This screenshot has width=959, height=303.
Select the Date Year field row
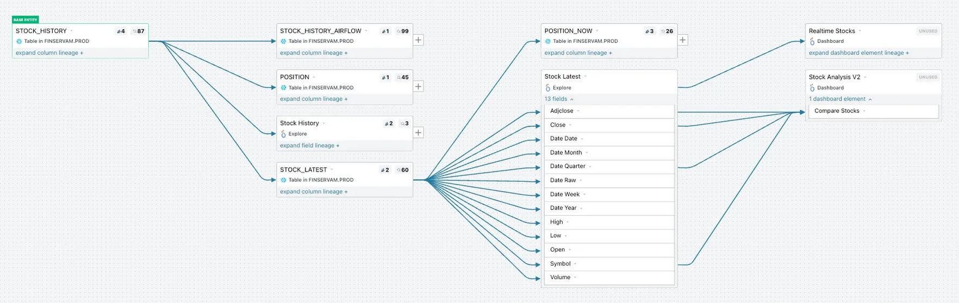point(609,208)
